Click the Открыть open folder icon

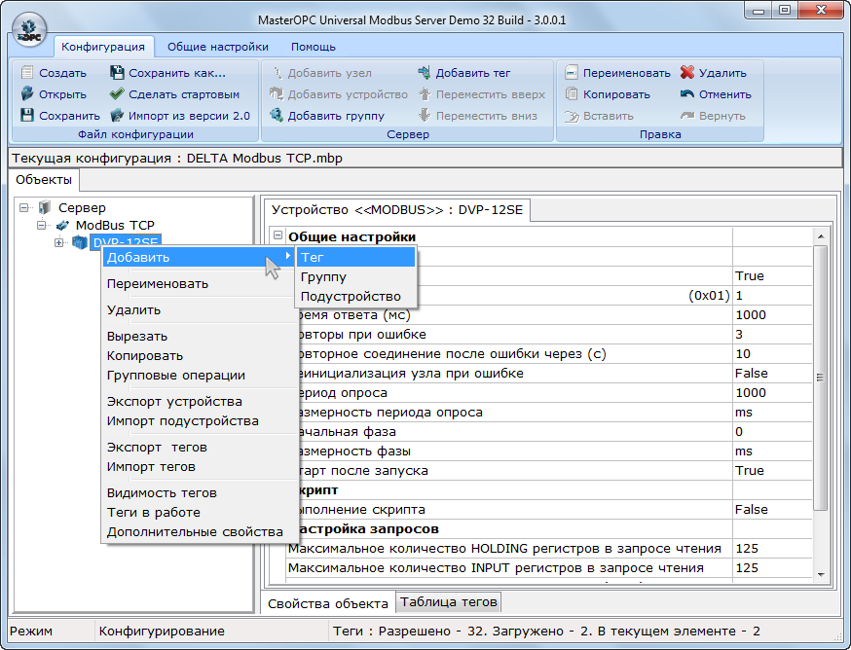[27, 94]
